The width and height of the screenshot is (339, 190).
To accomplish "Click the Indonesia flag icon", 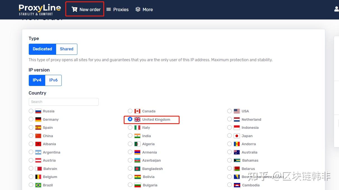I will click(237, 128).
